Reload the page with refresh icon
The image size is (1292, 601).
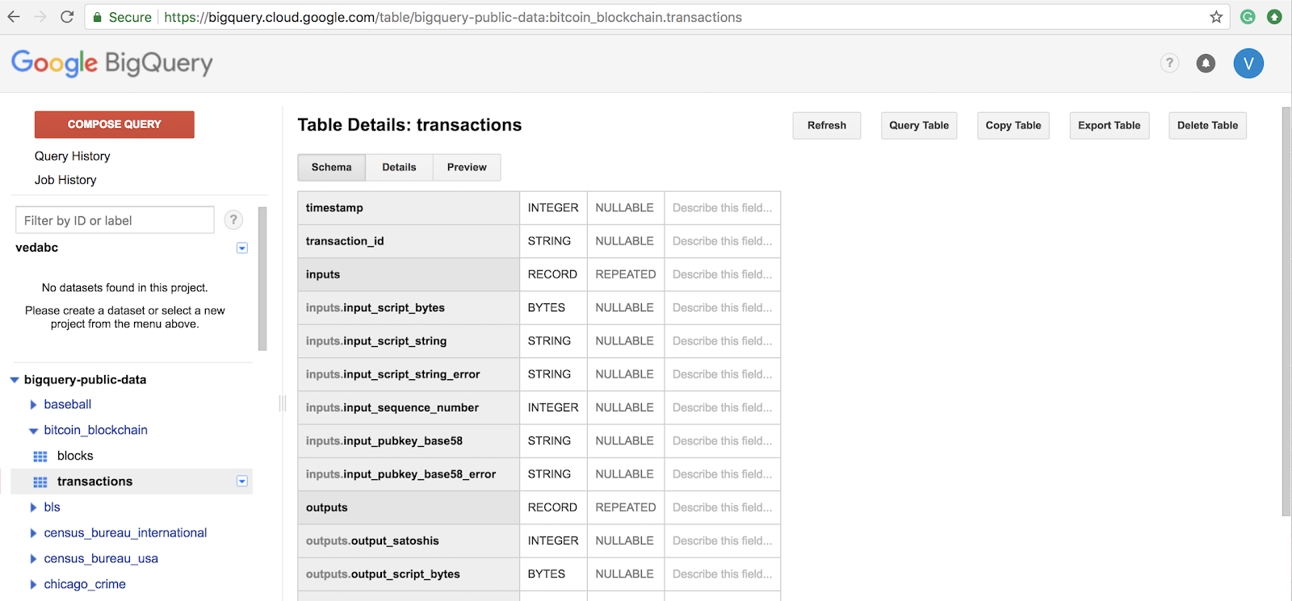pyautogui.click(x=67, y=17)
